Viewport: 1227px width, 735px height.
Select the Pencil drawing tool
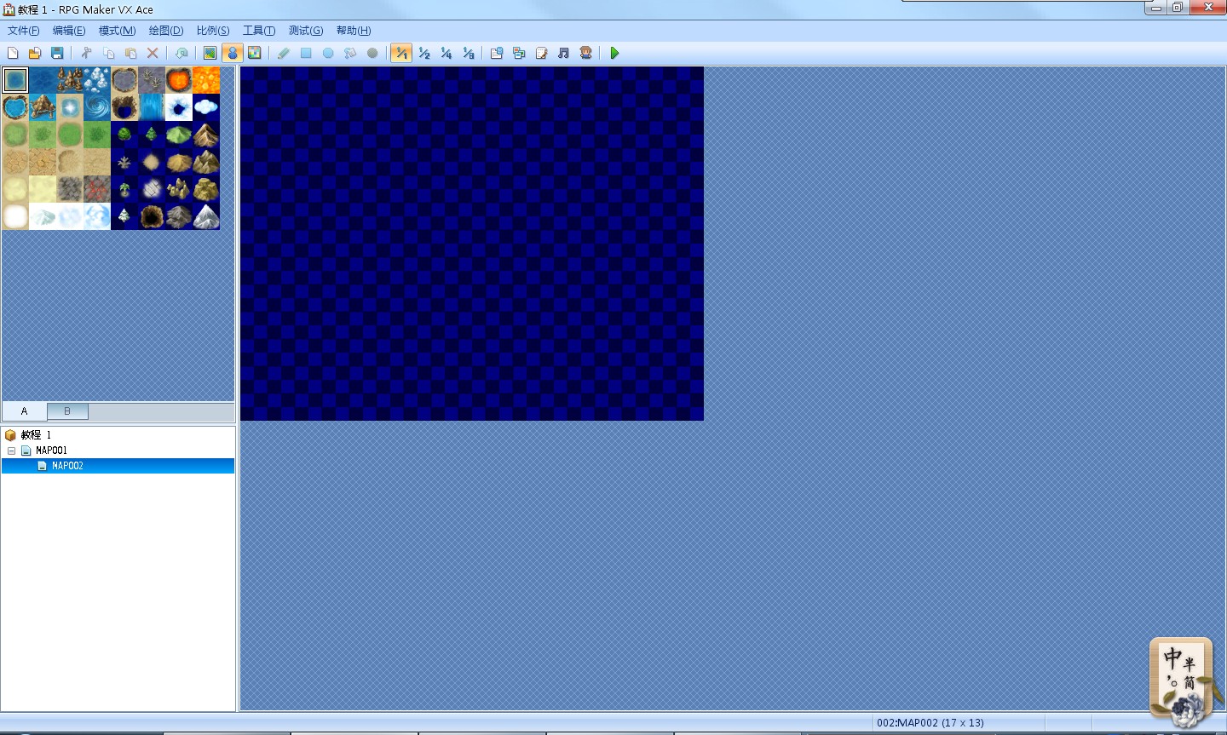284,53
